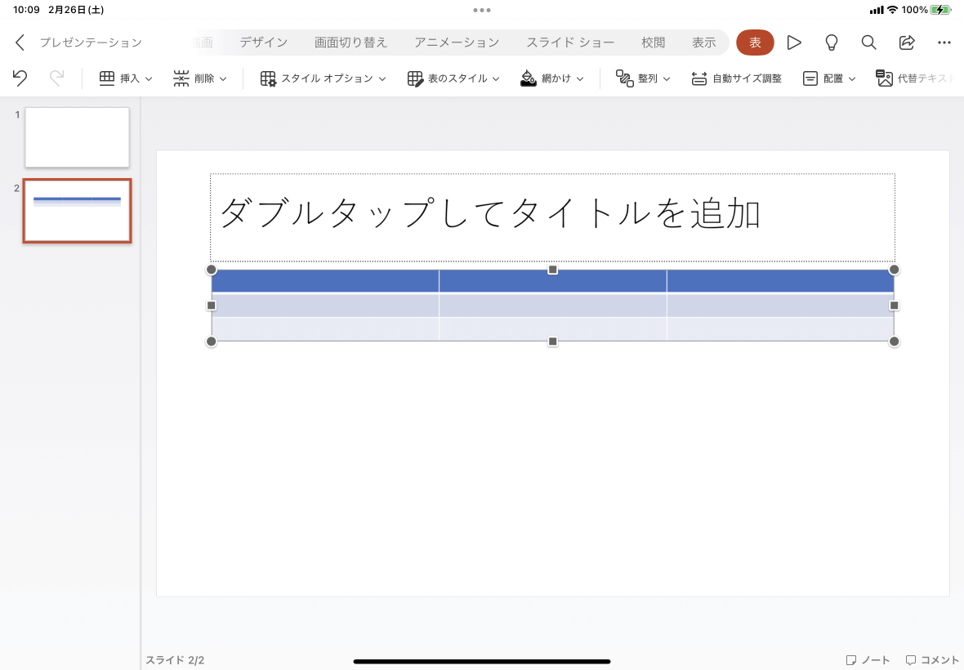Screen dimensions: 964x670
Task: Open search with the magnifier icon
Action: (x=868, y=42)
